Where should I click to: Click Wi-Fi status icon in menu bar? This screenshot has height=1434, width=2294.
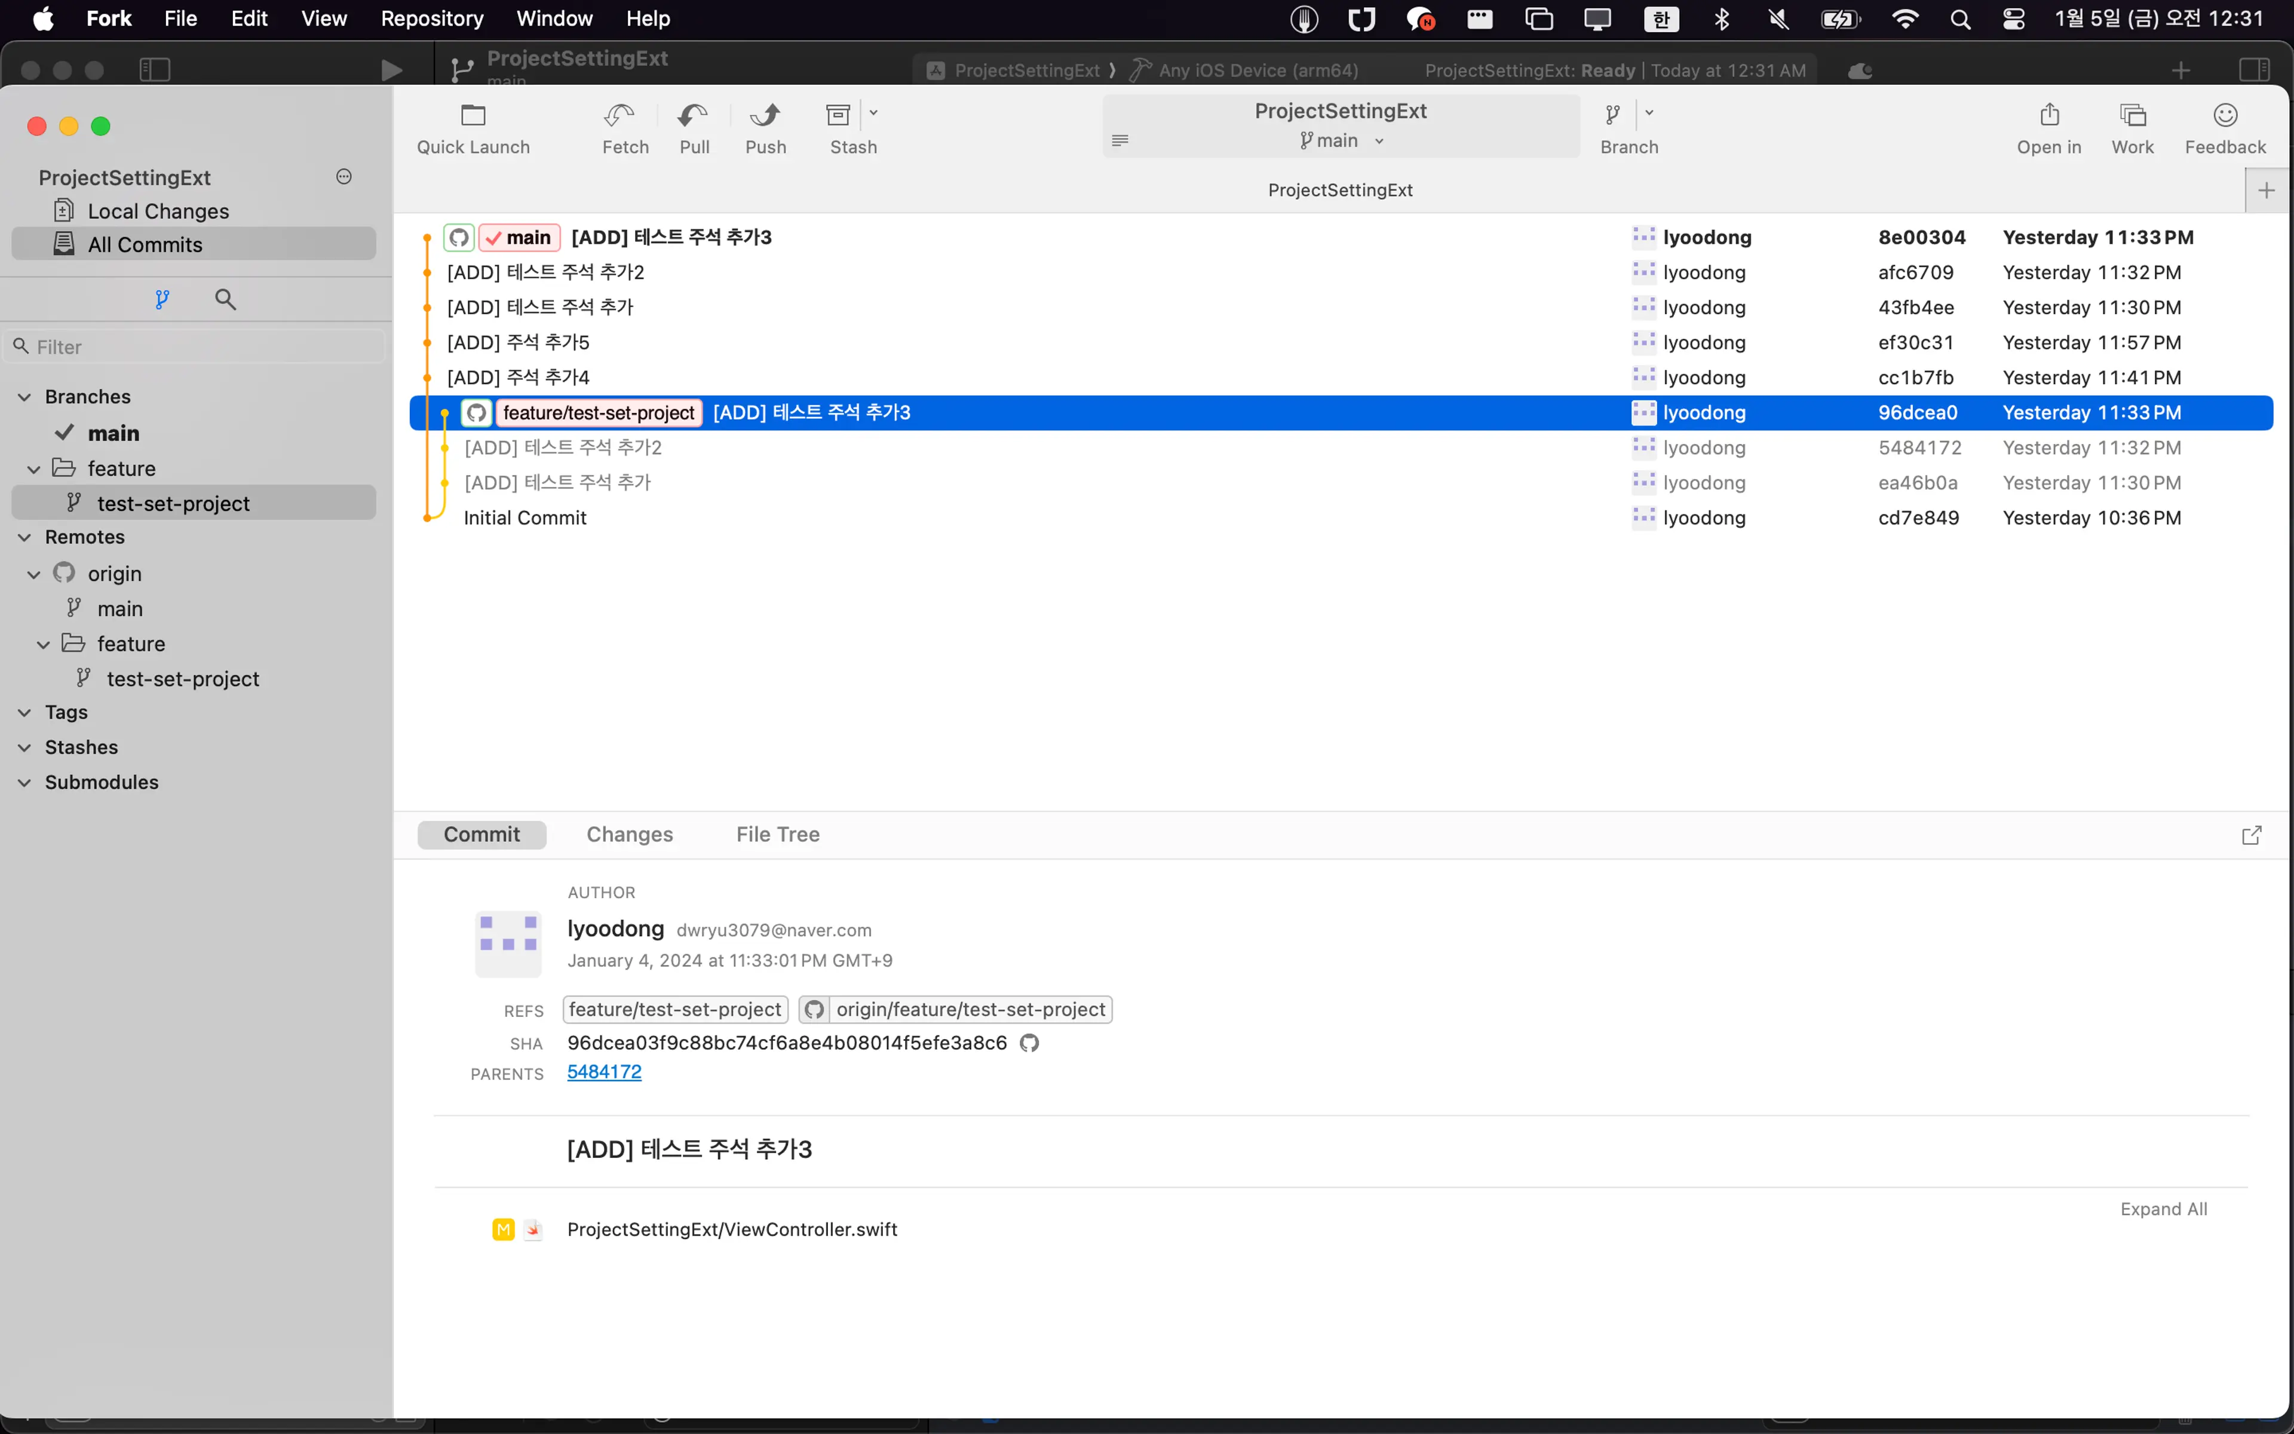tap(1904, 19)
